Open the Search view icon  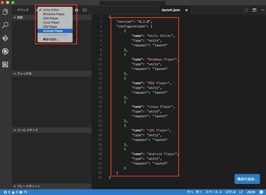(5, 25)
